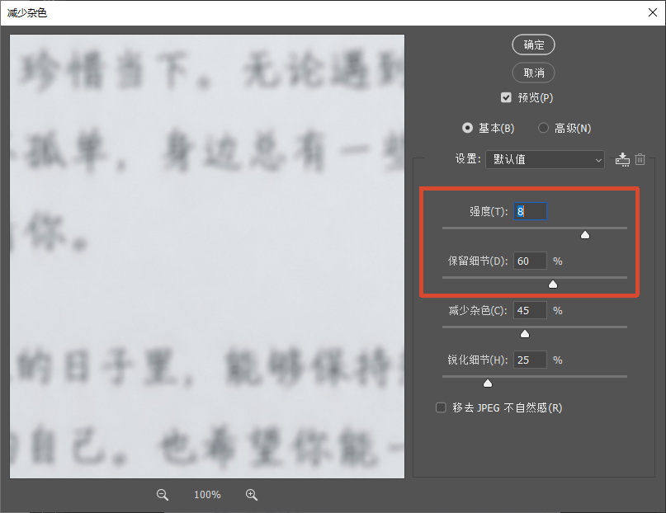Click the 强度(T): label
The width and height of the screenshot is (666, 513).
pyautogui.click(x=489, y=211)
